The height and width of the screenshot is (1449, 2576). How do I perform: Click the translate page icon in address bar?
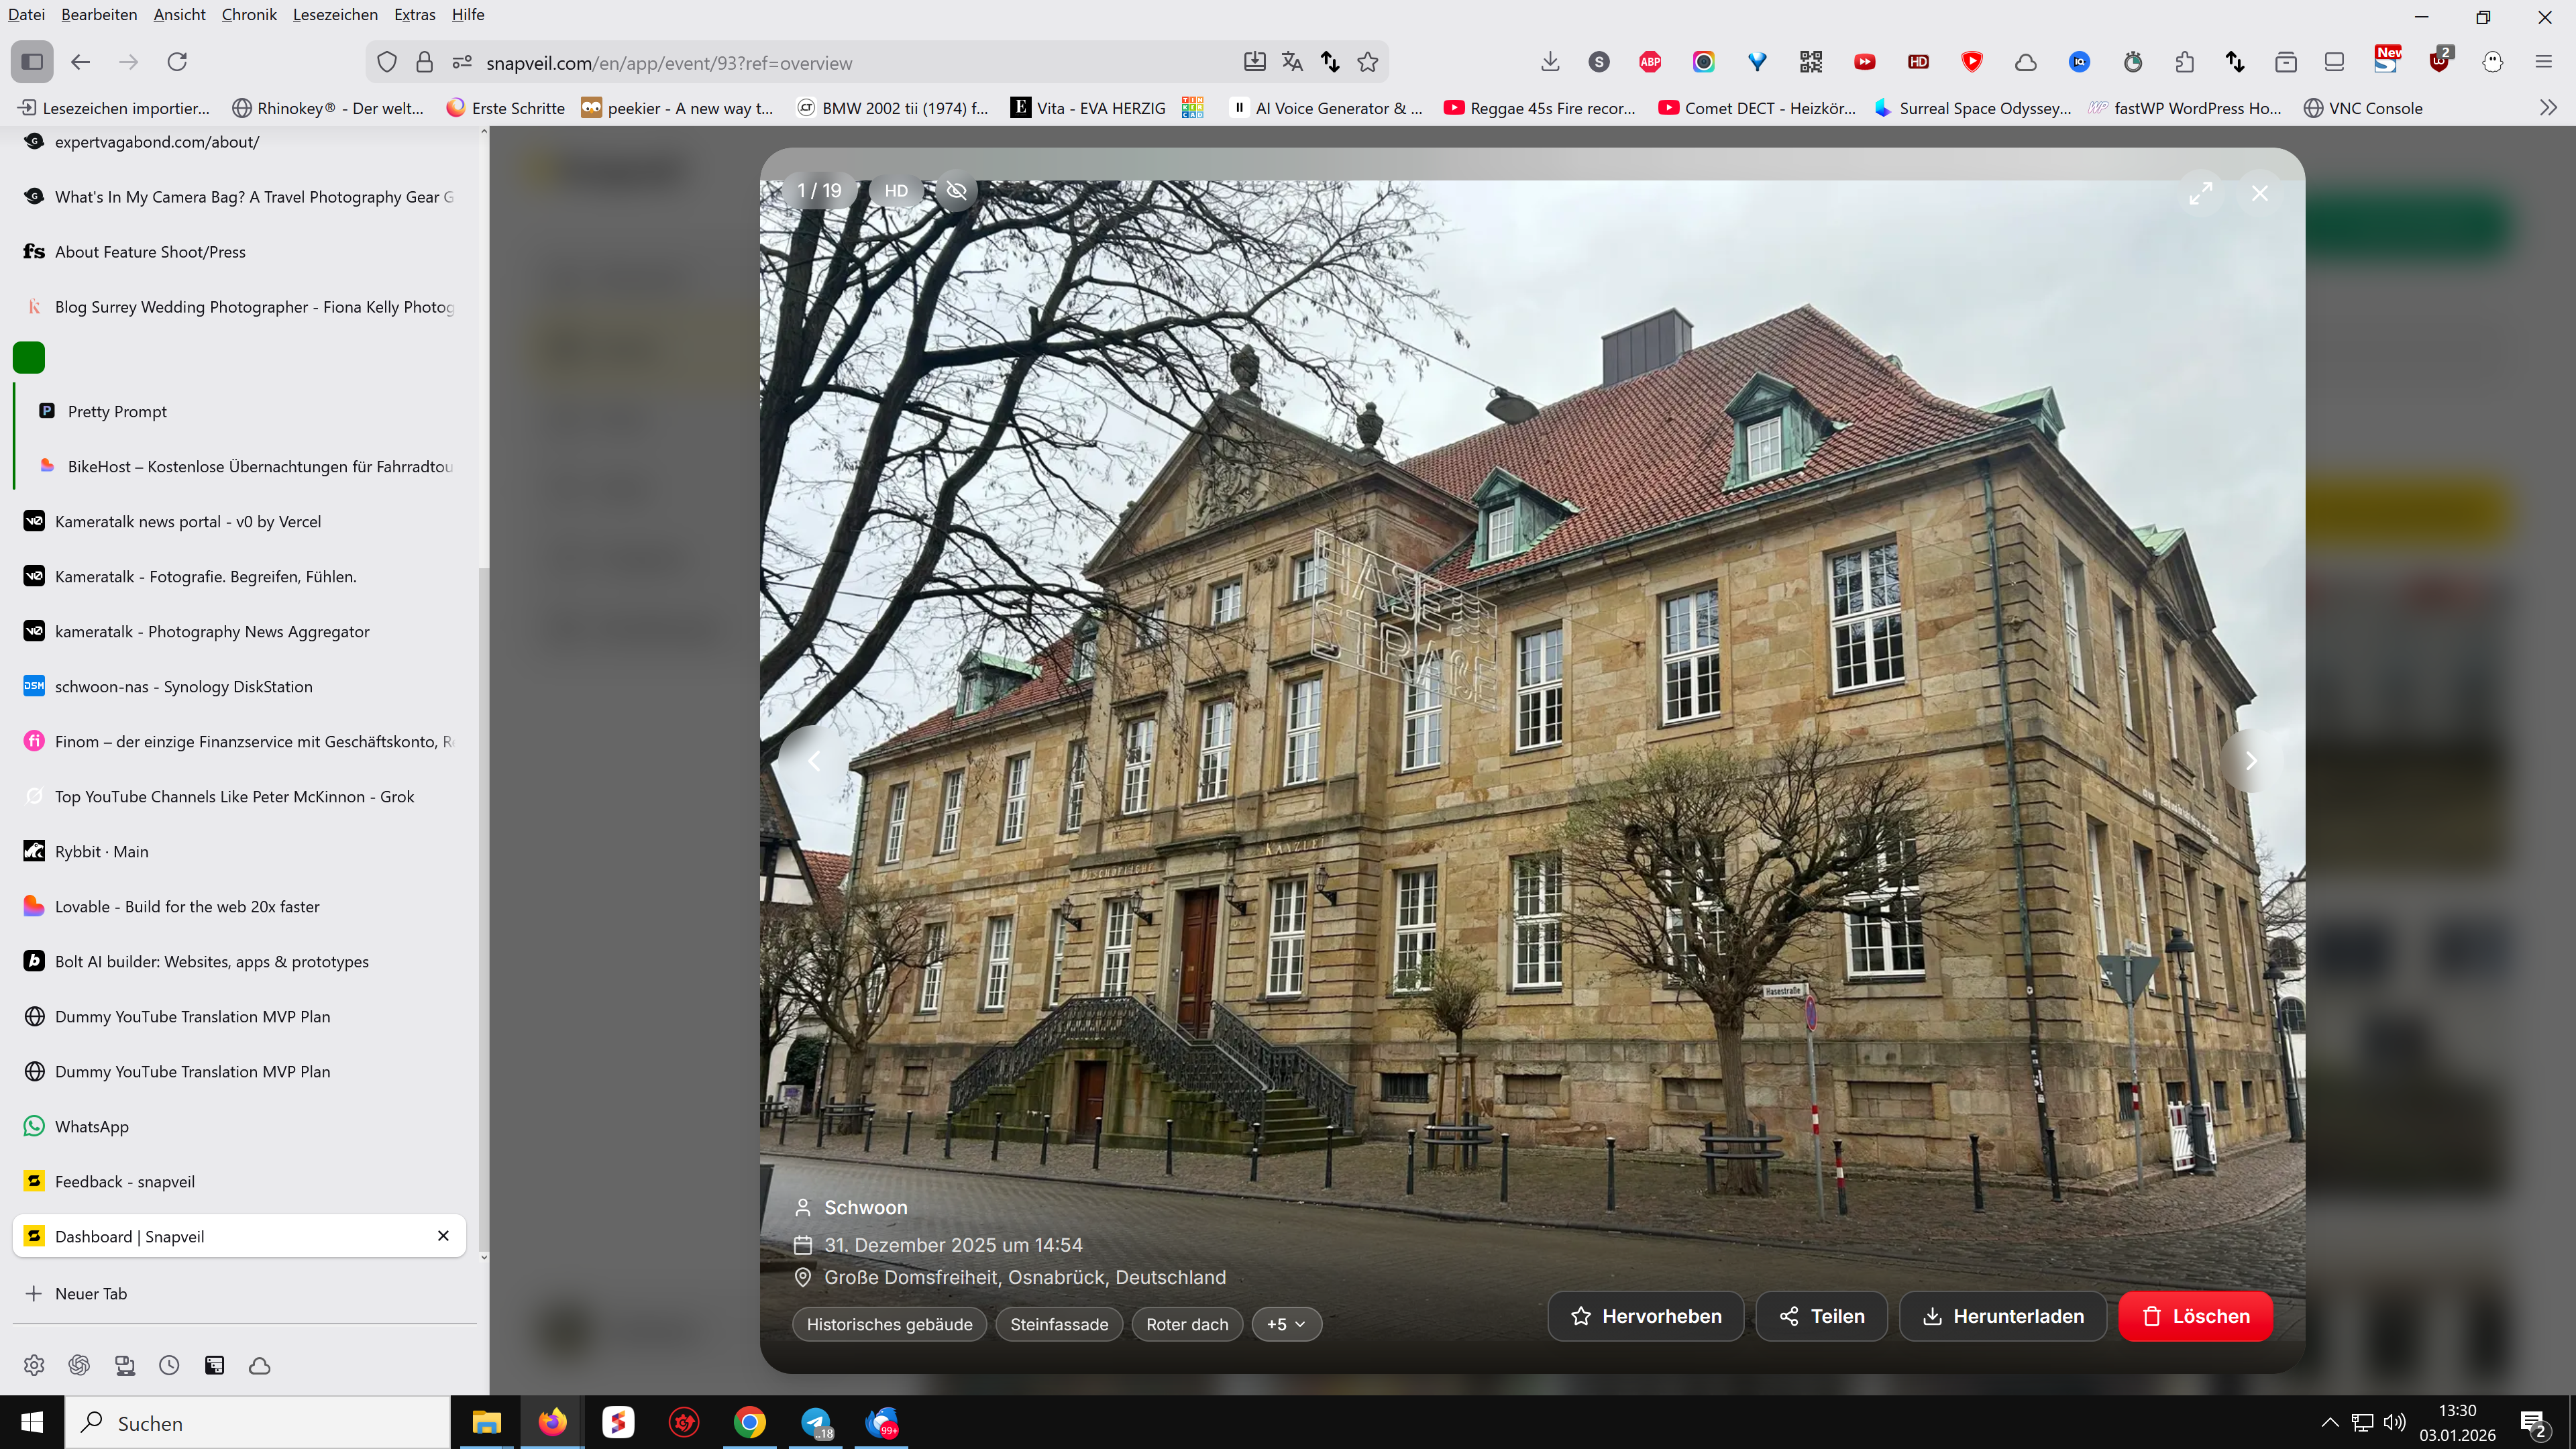(x=1292, y=62)
